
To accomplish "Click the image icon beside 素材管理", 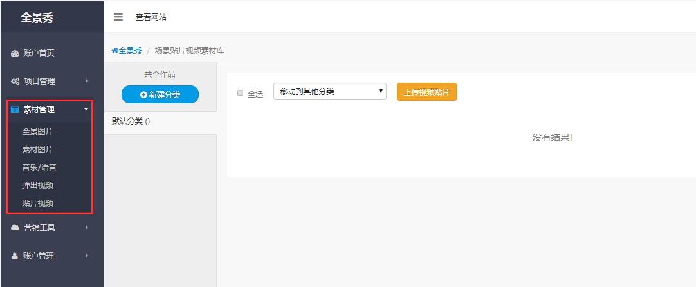I will (x=15, y=110).
